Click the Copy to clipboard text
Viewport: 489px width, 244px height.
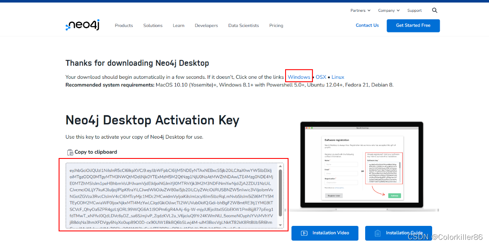click(96, 152)
